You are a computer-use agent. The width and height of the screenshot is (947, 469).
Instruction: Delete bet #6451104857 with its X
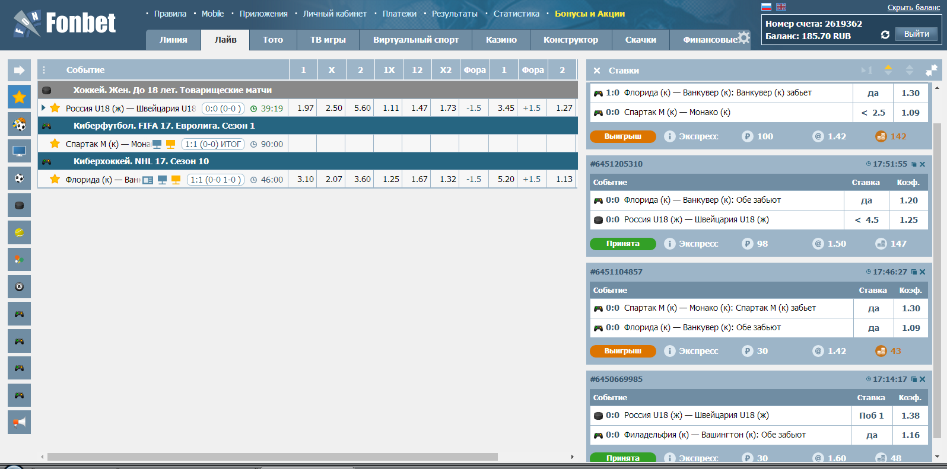pos(922,272)
